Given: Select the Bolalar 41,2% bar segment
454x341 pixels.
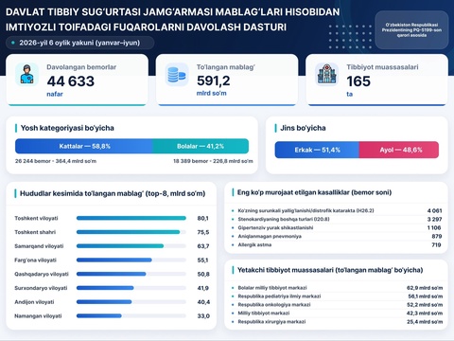Looking at the screenshot, I should click(201, 146).
